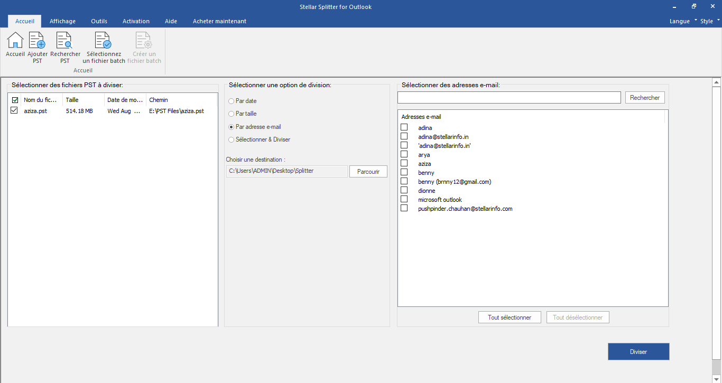This screenshot has height=383, width=722.
Task: Click the Wed Aug date cell
Action: [124, 111]
